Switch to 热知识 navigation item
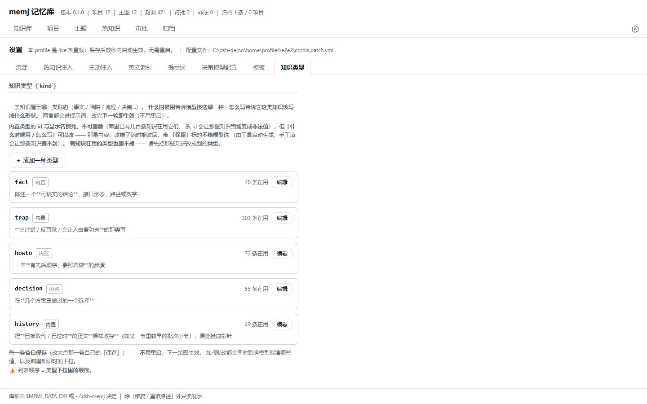This screenshot has width=647, height=404. tap(111, 28)
